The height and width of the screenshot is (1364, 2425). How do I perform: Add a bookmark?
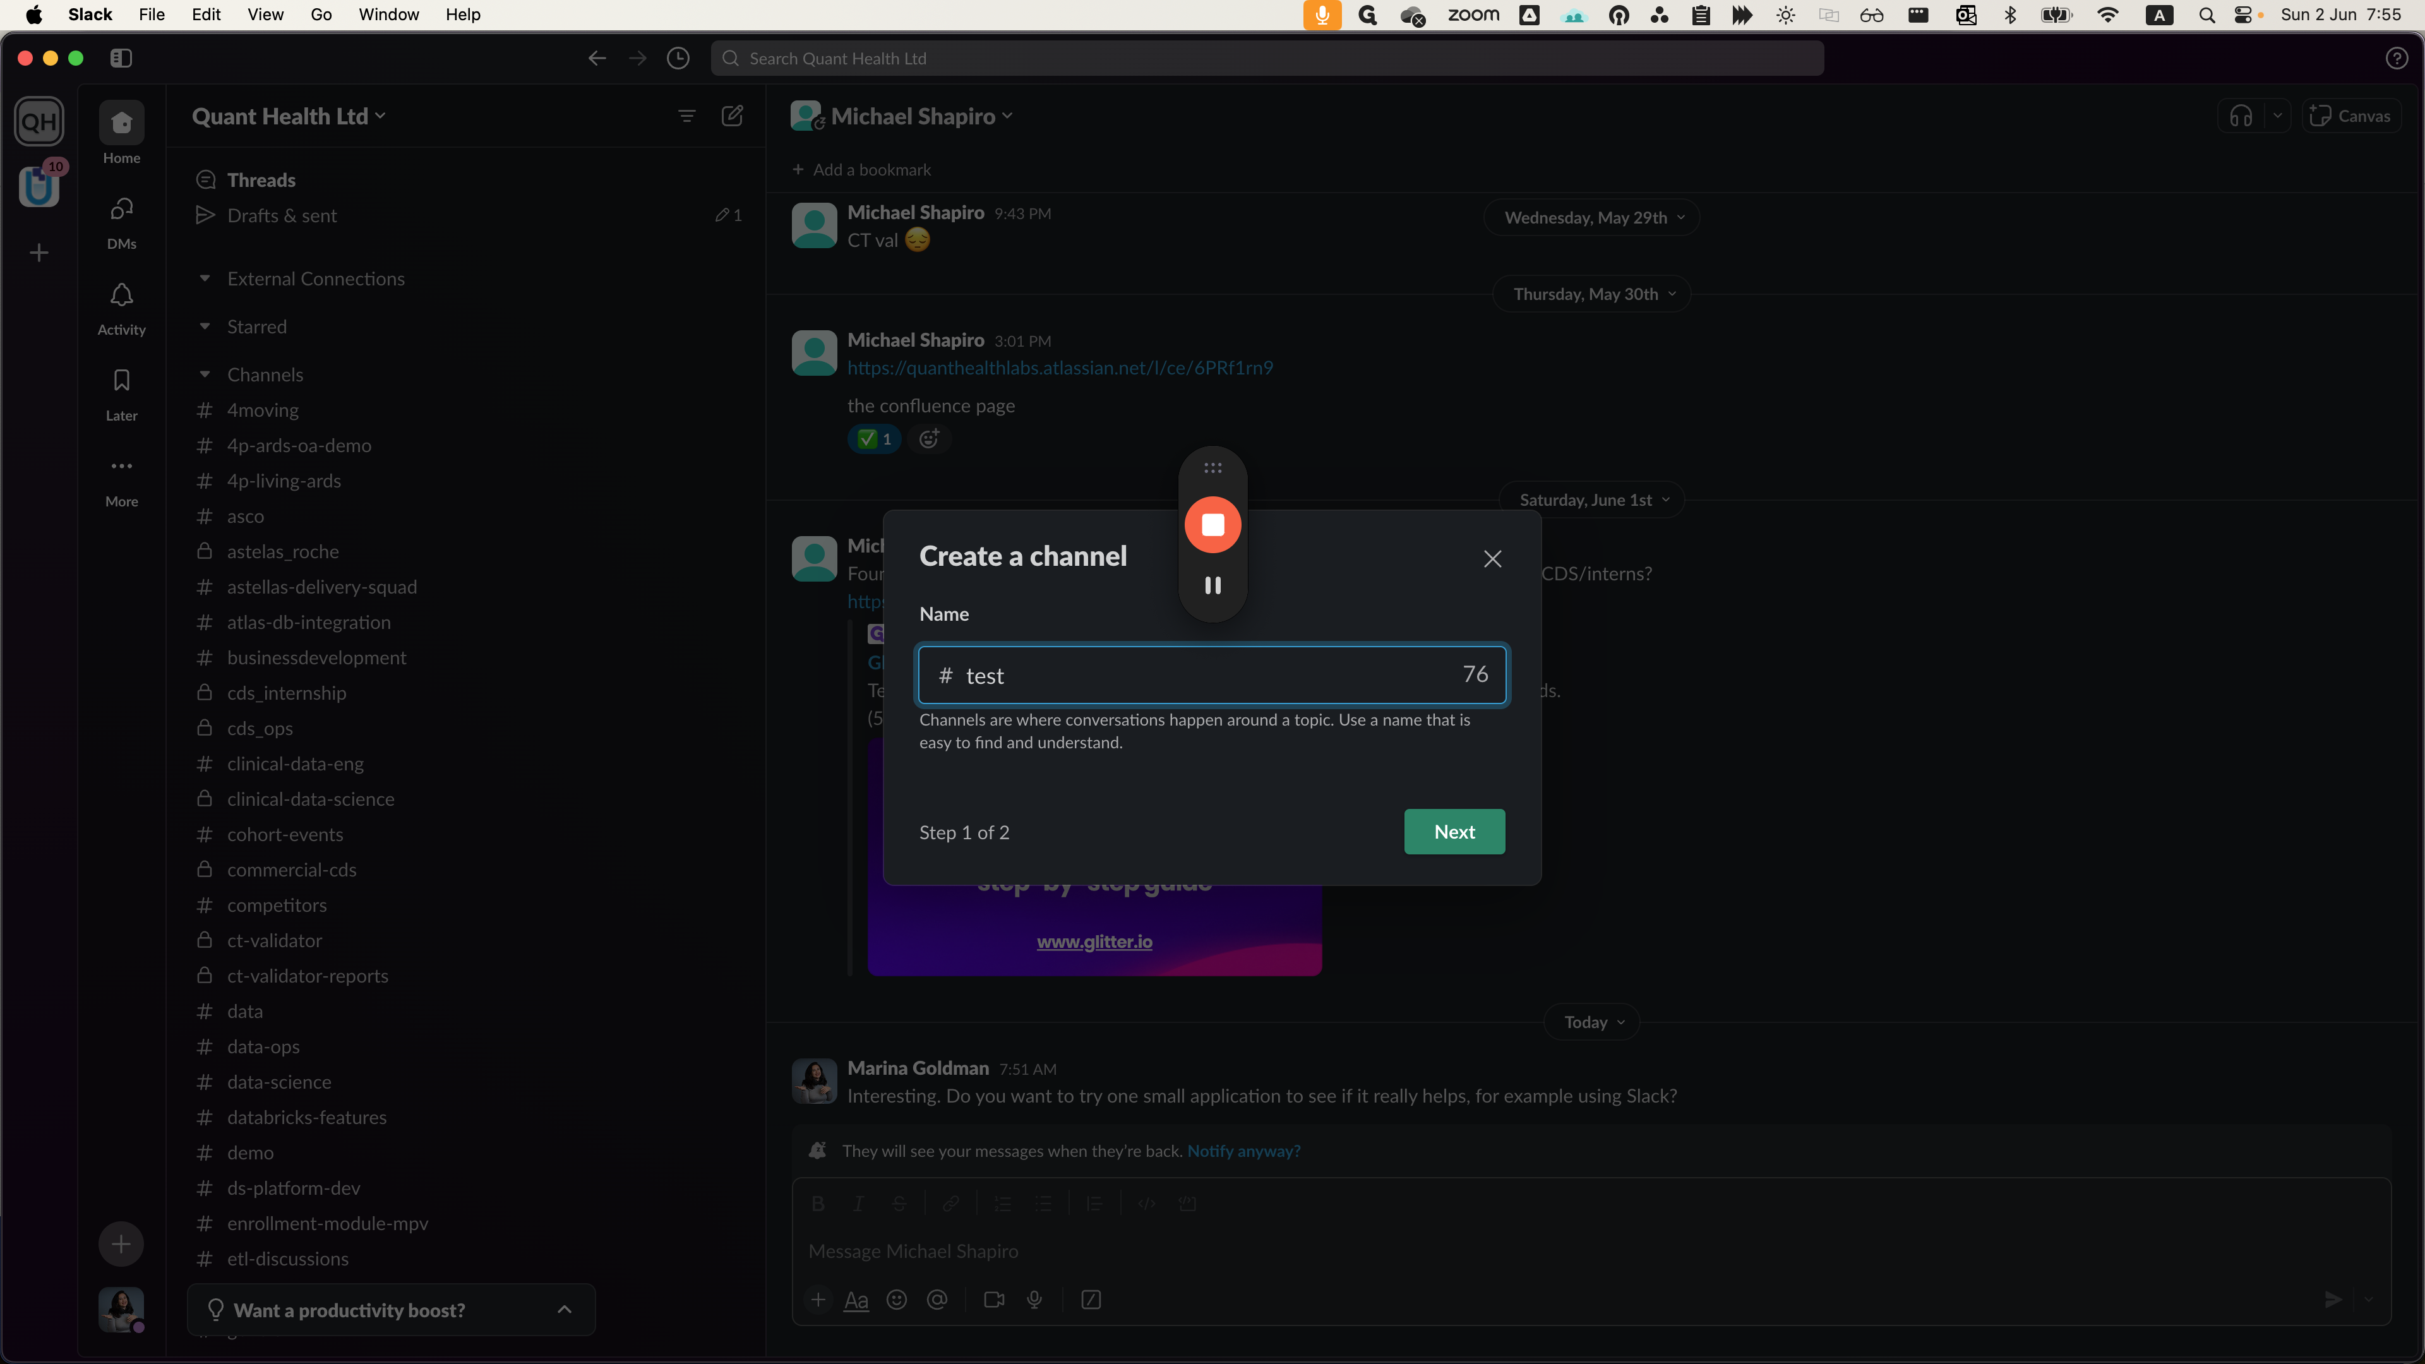click(x=861, y=169)
